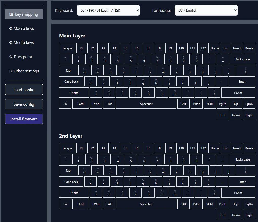Select F5 key in Main Layer
Image resolution: width=258 pixels, height=222 pixels.
pyautogui.click(x=126, y=48)
